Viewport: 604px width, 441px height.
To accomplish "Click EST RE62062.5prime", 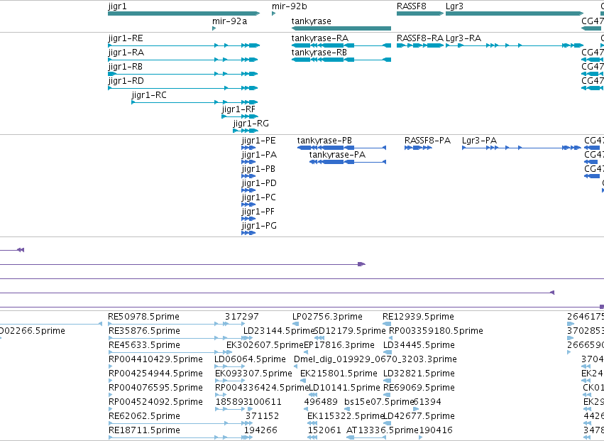I will click(x=180, y=423).
